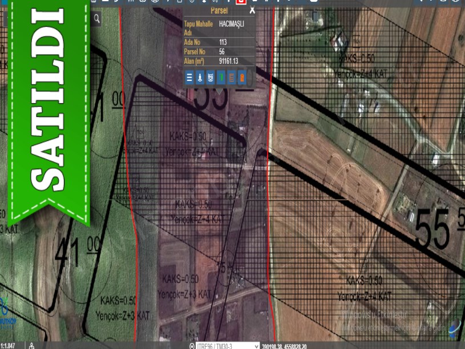Viewport: 465px width, 349px height.
Task: Open the ITRF96 / TM30-3 coordinate system dropdown
Action: tap(228, 346)
